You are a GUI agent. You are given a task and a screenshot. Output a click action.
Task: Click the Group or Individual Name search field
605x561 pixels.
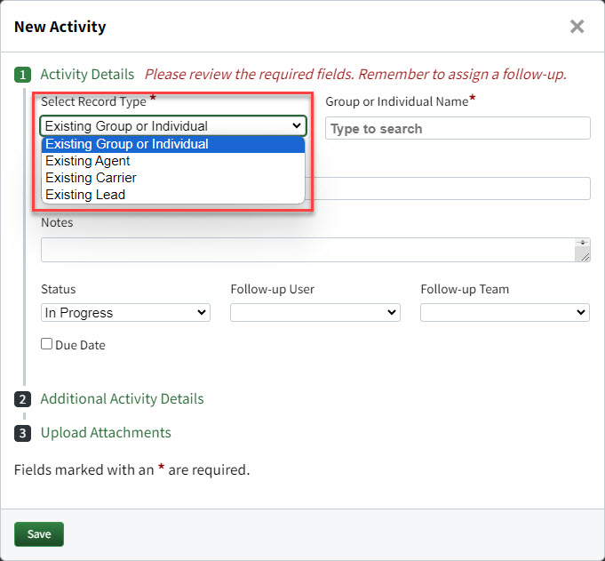[x=458, y=128]
